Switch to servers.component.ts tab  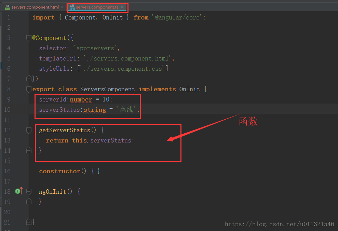(x=97, y=7)
